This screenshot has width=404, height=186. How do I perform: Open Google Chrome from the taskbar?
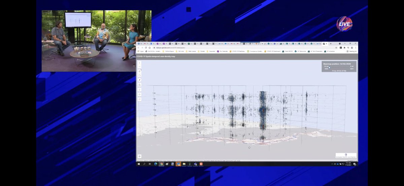tap(161, 164)
